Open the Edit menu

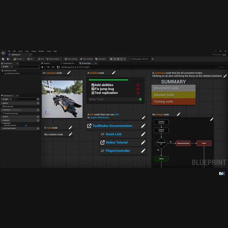14,51
